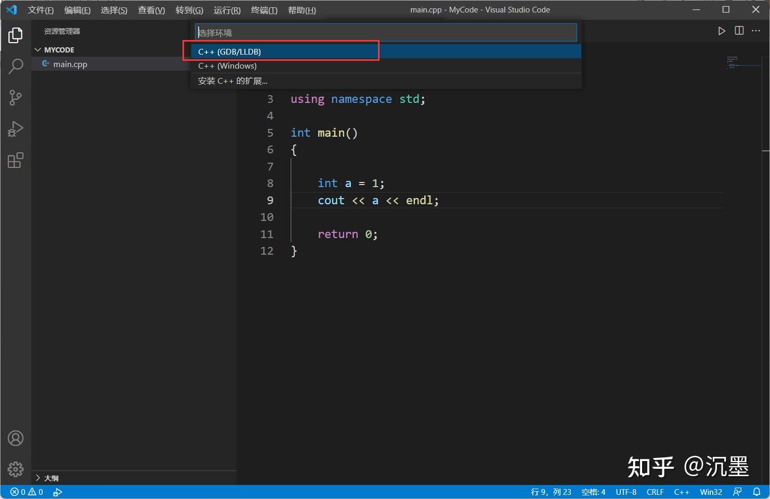Screen dimensions: 770x499
Task: Open the Explorer view in activity bar
Action: click(x=16, y=35)
